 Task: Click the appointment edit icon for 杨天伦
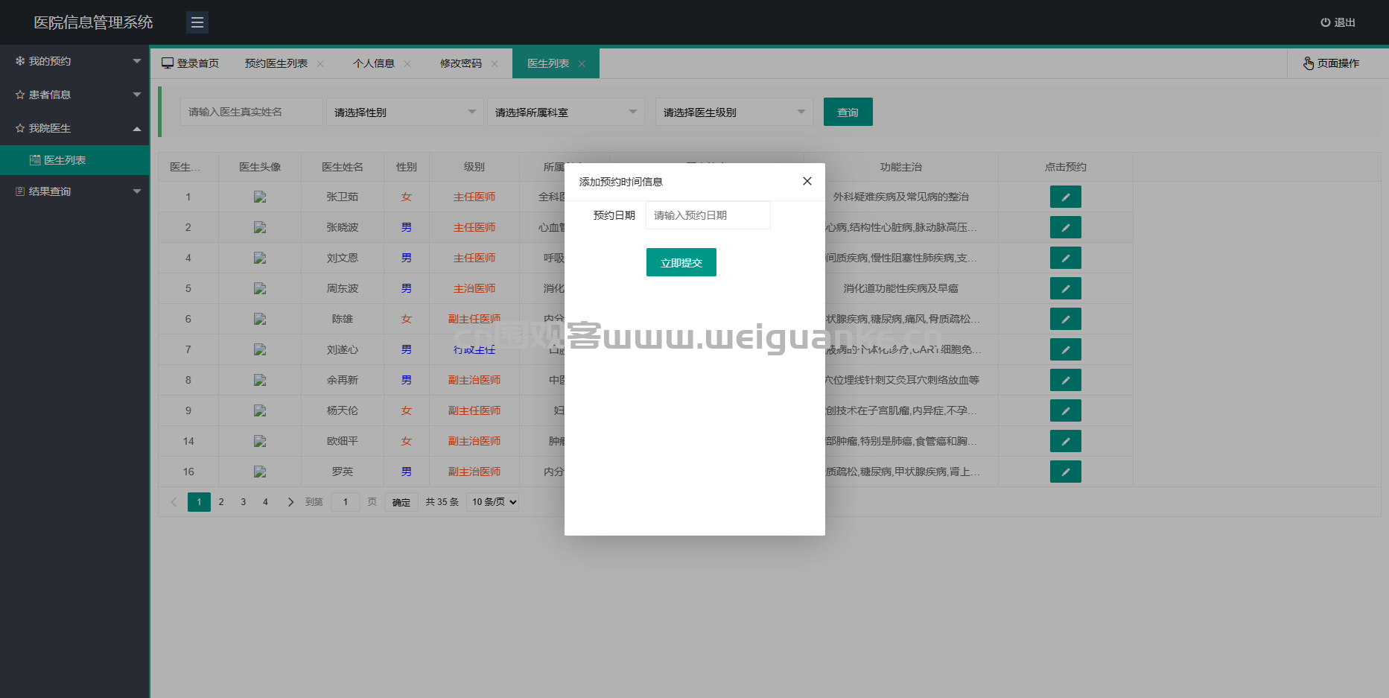(x=1066, y=410)
